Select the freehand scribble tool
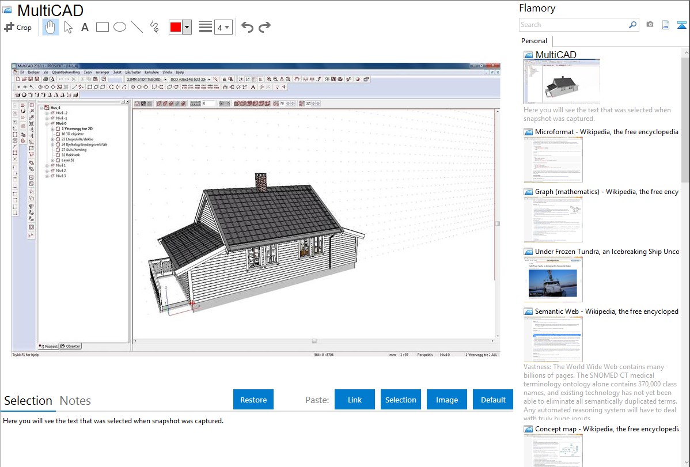Viewport: 690px width, 467px height. click(154, 27)
